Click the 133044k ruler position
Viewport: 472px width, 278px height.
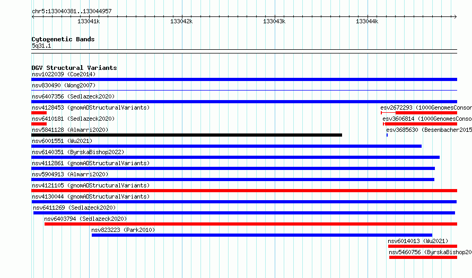coord(367,21)
